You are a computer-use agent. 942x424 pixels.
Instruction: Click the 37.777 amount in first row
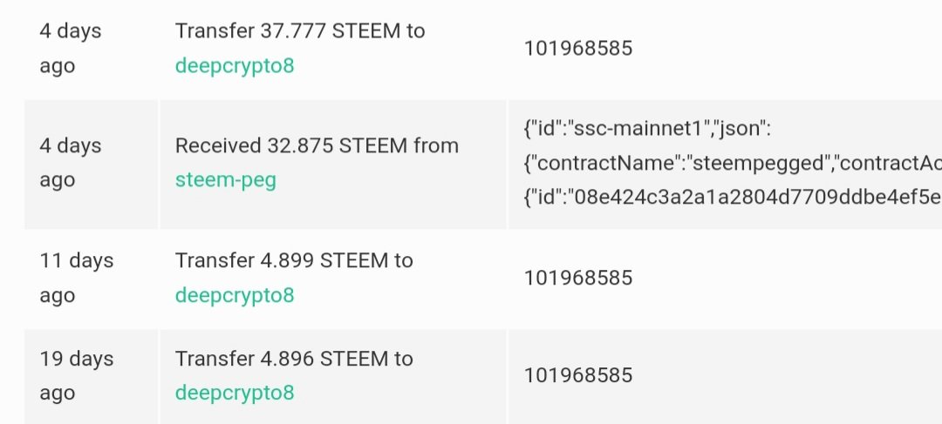click(293, 31)
